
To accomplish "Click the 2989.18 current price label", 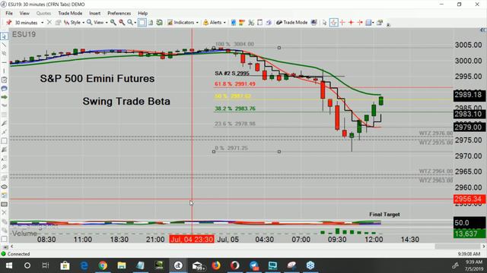I will tap(469, 95).
